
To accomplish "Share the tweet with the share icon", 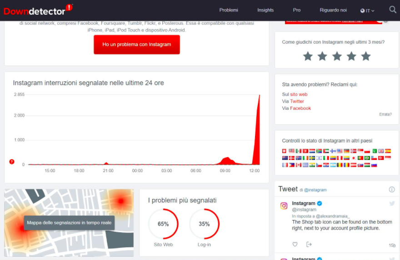I will 309,245.
